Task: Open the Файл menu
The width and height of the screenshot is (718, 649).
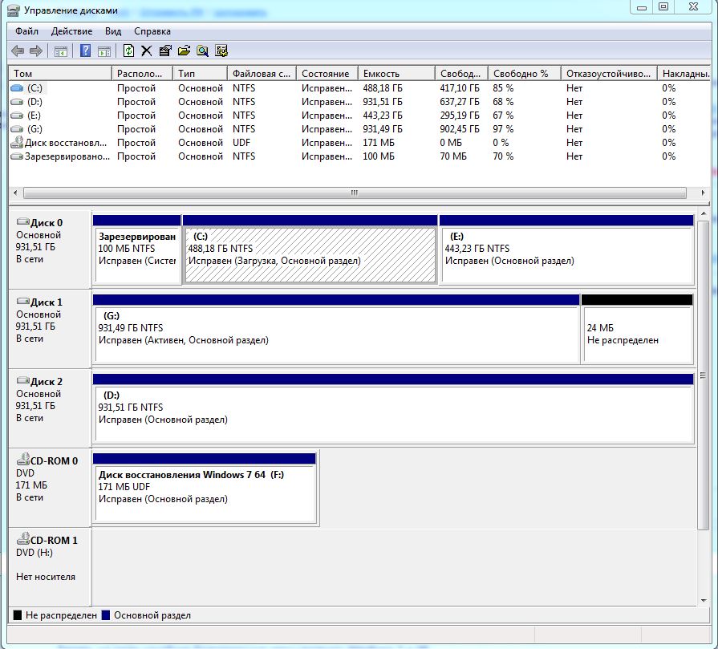Action: (x=26, y=31)
